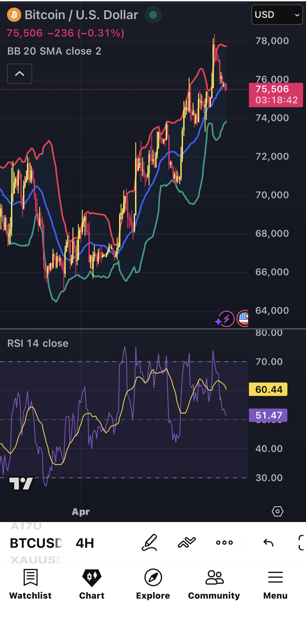
Task: Open chart settings hexagon icon
Action: (277, 511)
